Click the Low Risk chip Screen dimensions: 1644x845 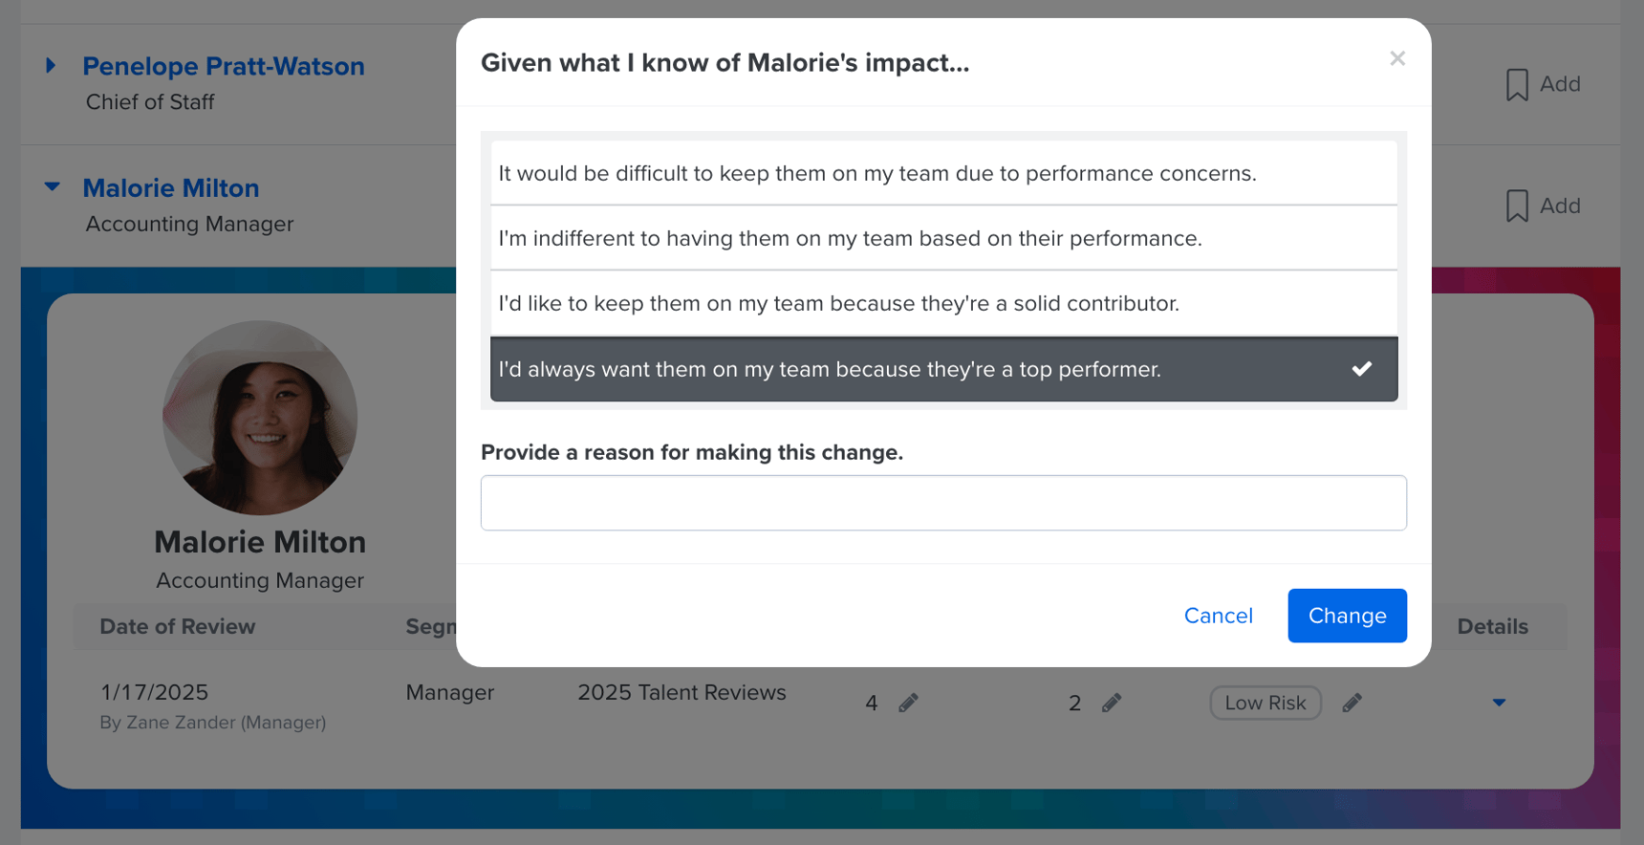(1265, 702)
